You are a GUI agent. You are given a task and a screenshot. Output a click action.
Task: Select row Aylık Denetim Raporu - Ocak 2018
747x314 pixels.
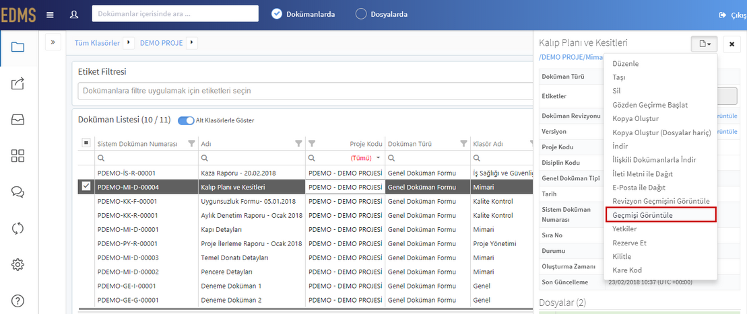pos(305,216)
